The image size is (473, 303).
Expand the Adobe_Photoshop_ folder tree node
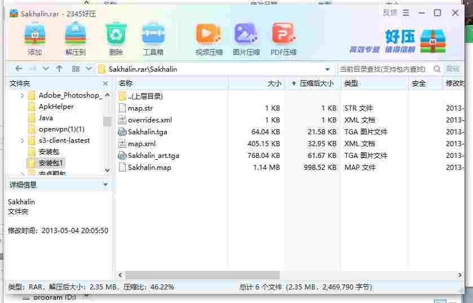22,95
